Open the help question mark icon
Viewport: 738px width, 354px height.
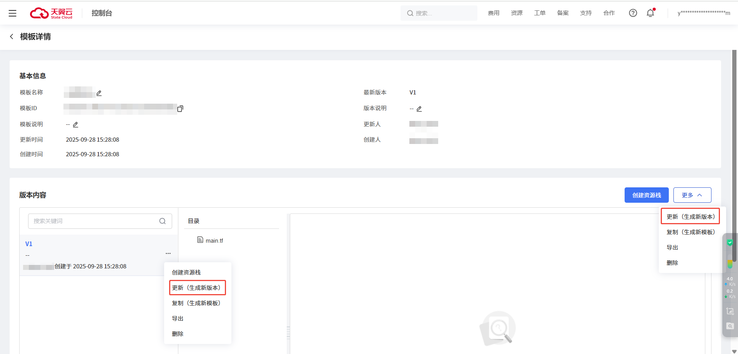633,13
